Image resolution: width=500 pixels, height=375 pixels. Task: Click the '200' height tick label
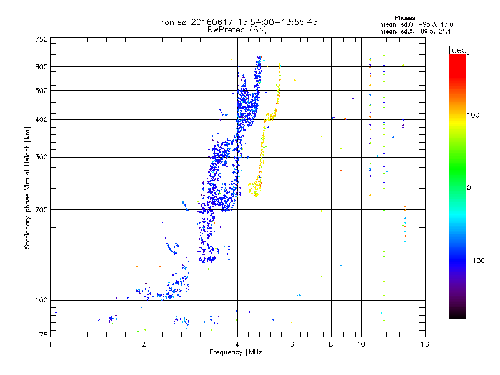[x=42, y=210]
